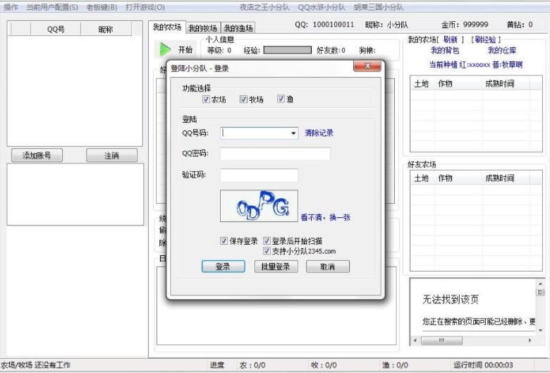Toggle the 农场 function checkbox
550x373 pixels.
click(206, 99)
